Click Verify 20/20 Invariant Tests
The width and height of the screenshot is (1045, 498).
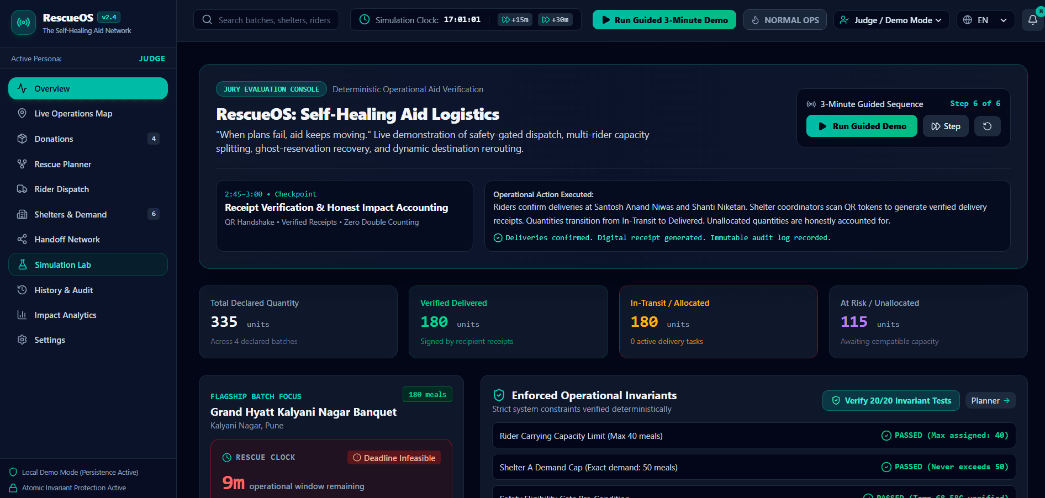click(x=891, y=400)
